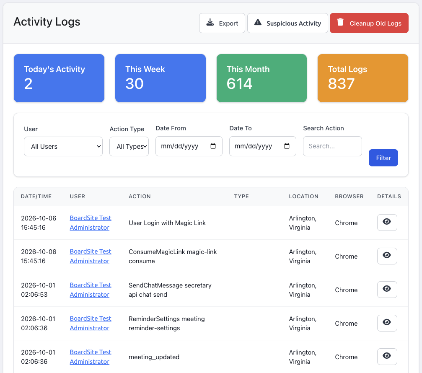The width and height of the screenshot is (422, 373).
Task: Click the TYPE column header
Action: point(241,197)
